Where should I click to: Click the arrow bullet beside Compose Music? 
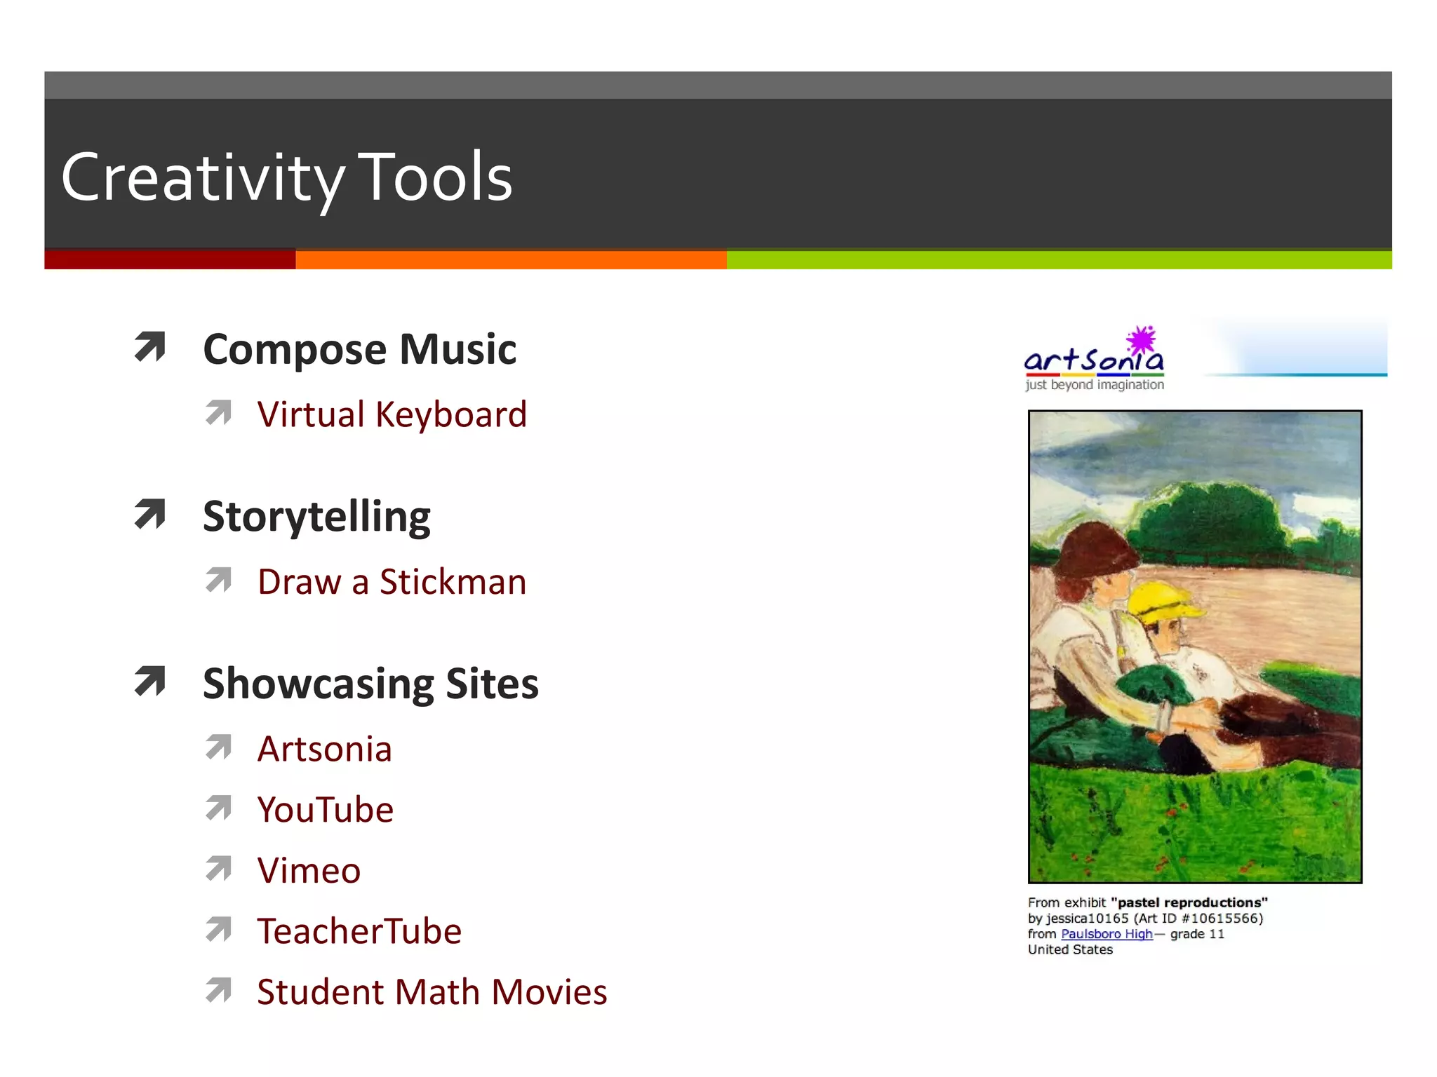coord(149,347)
